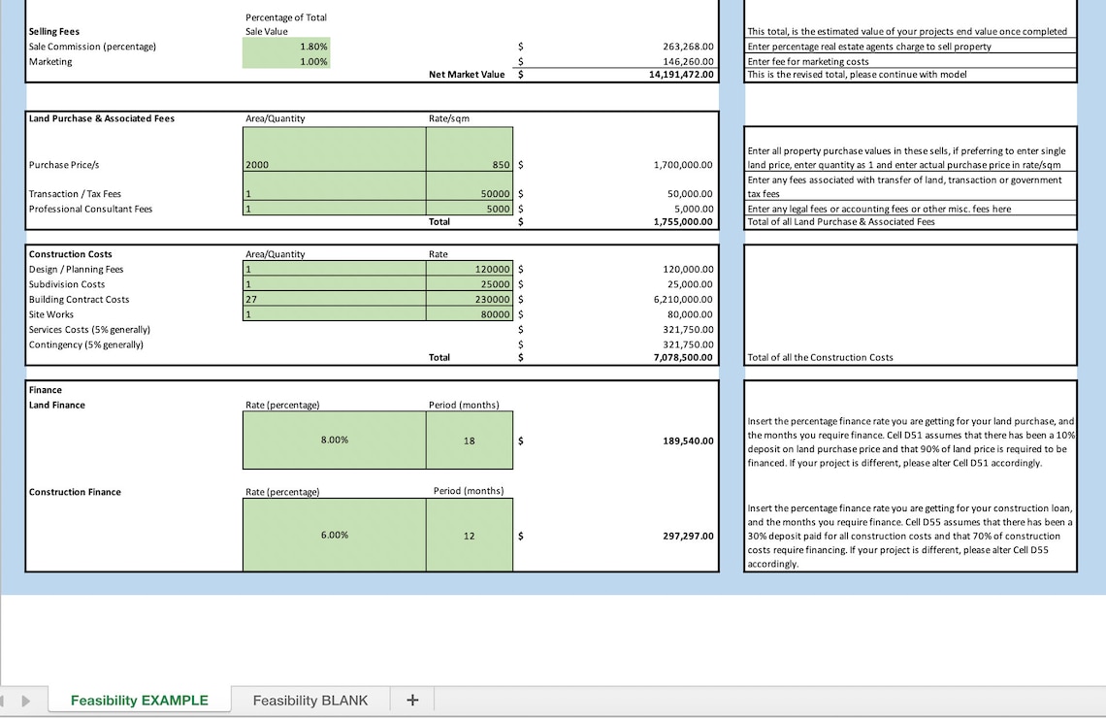Select Building Contract quantity 27 cell
Screen dimensions: 1106x718
(335, 299)
